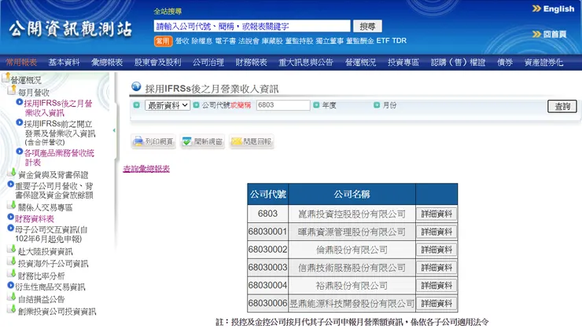Open the 最新資料 dropdown
This screenshot has height=329, width=582.
click(x=168, y=105)
